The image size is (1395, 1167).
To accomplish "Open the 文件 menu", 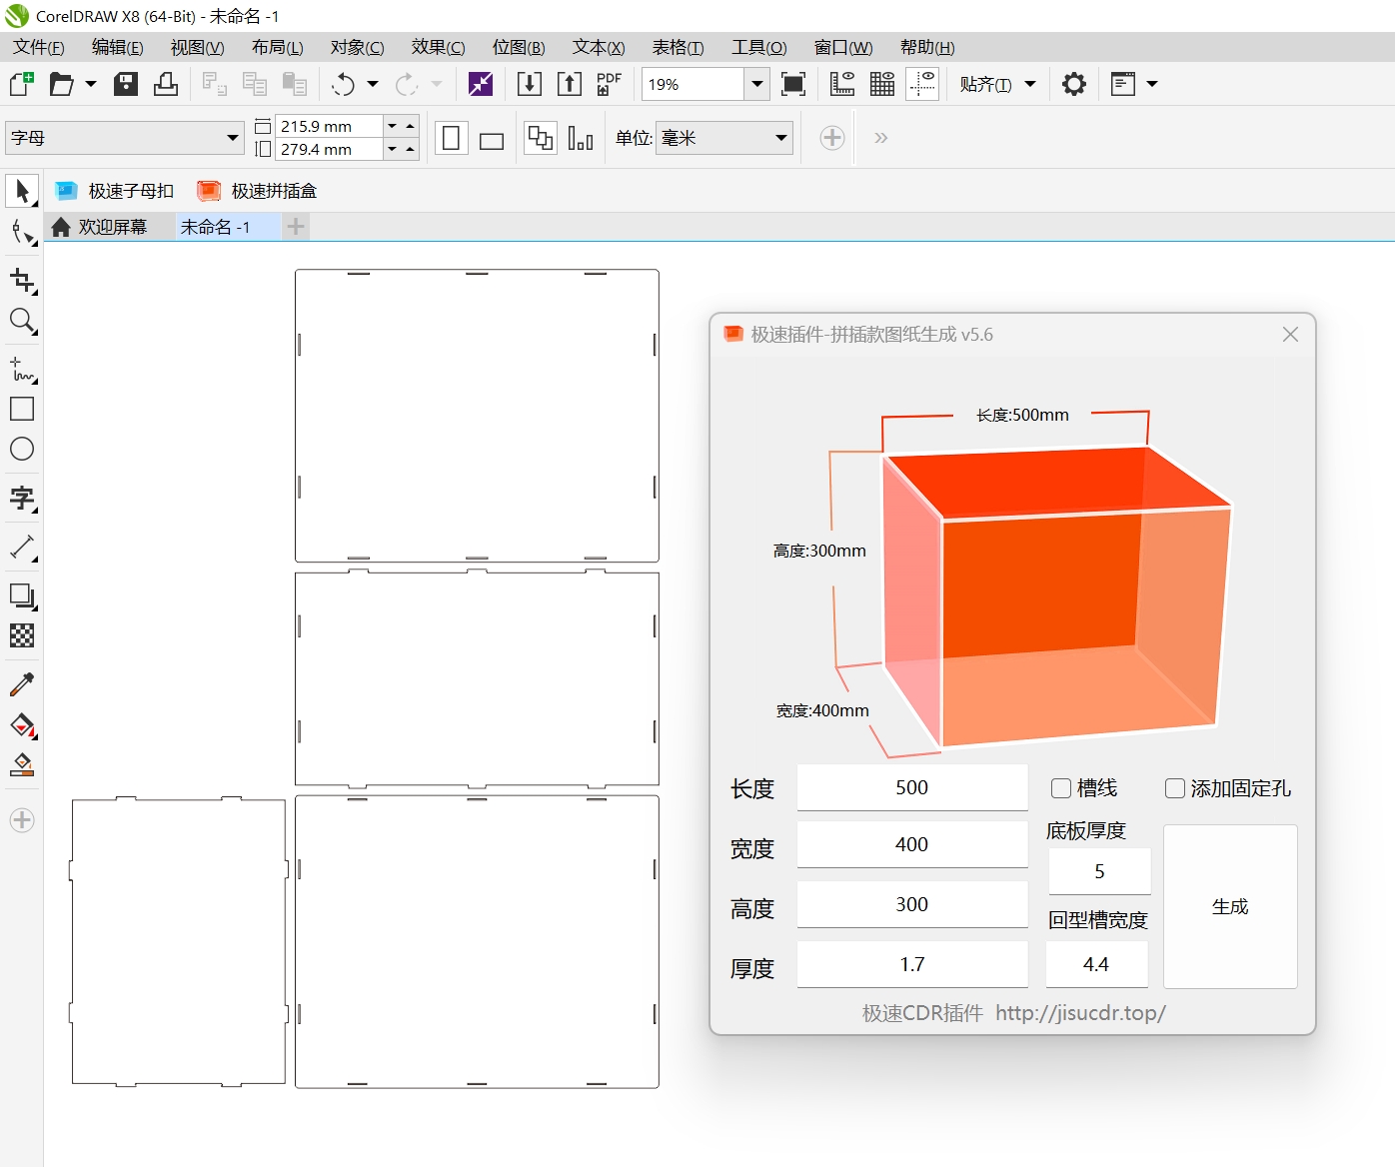I will click(38, 47).
